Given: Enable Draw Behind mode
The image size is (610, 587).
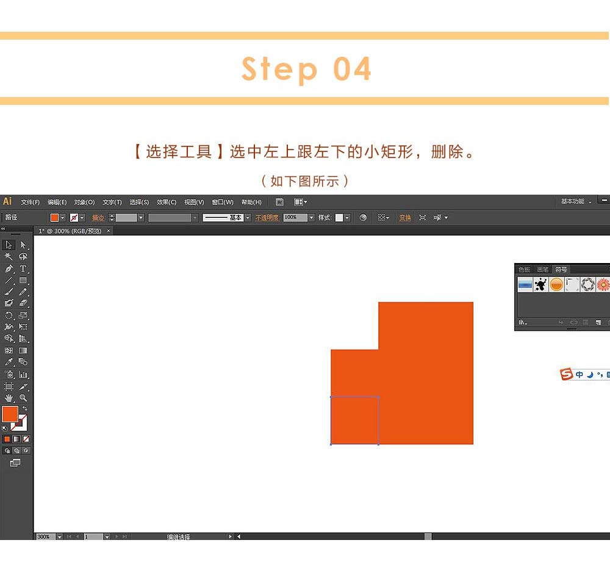Looking at the screenshot, I should click(16, 451).
